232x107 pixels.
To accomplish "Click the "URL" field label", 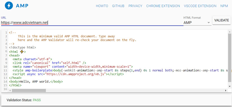I will click(x=3, y=18).
